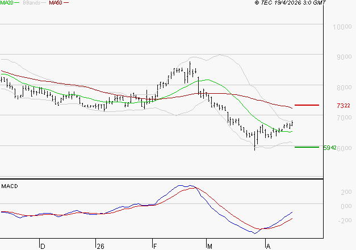The height and width of the screenshot is (250, 356).
Task: Click the 7000 price axis label
Action: tap(344, 118)
